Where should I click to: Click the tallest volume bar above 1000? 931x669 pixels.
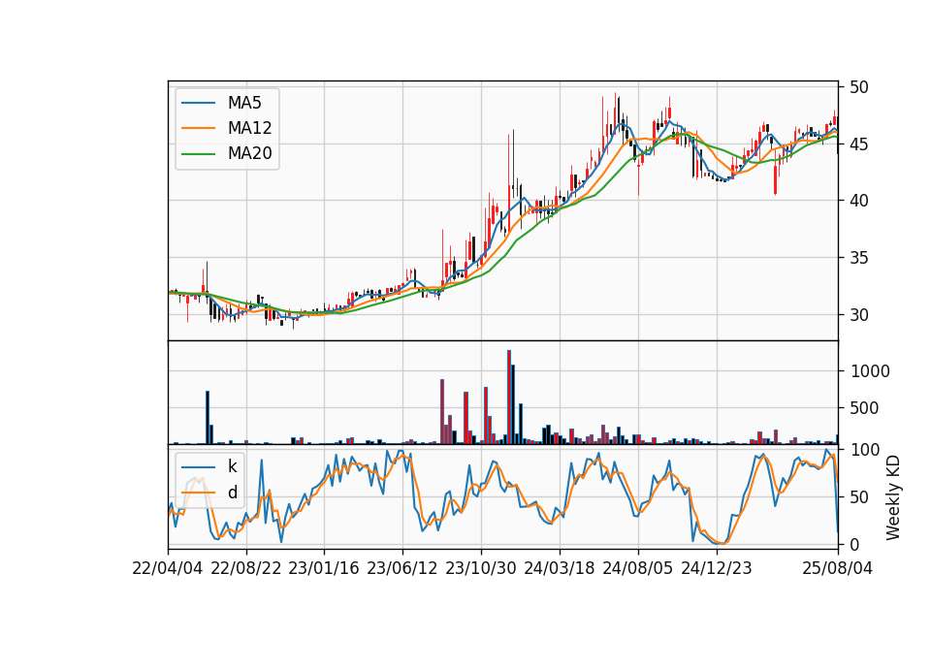(x=509, y=398)
